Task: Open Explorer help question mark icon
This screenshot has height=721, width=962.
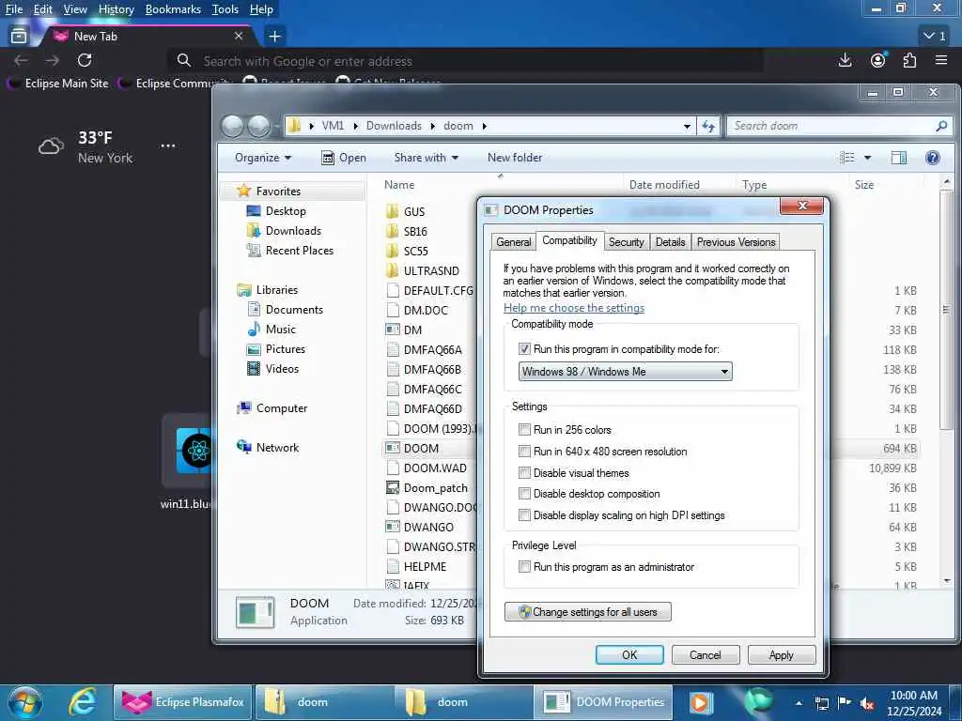Action: click(x=933, y=158)
